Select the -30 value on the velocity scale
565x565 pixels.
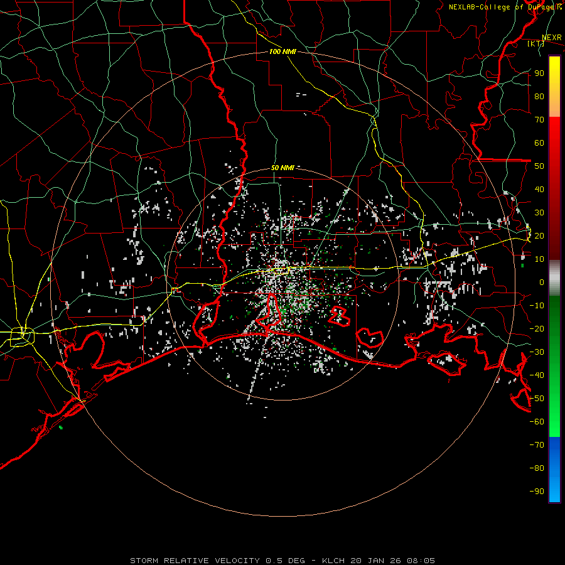537,352
